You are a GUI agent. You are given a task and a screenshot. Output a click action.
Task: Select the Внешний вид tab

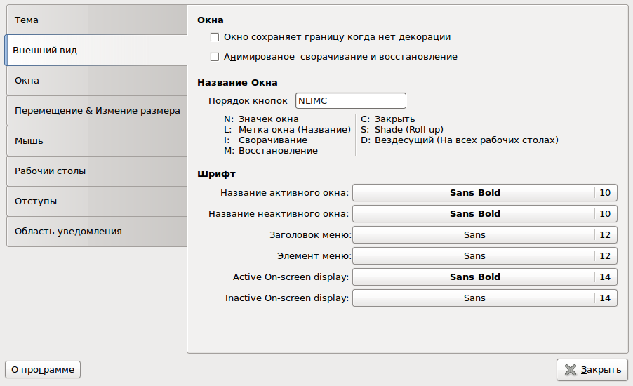coord(96,51)
